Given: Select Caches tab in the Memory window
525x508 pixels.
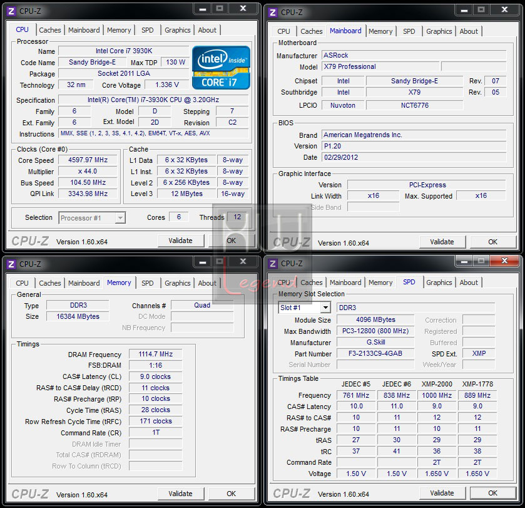Looking at the screenshot, I should 50,283.
